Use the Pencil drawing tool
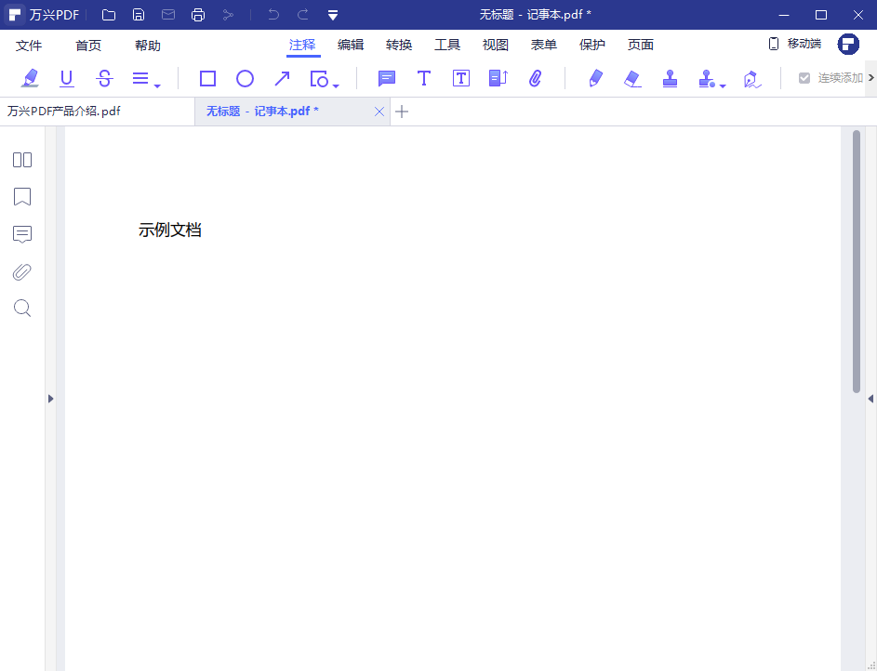Screen dimensions: 877x671 click(x=595, y=78)
